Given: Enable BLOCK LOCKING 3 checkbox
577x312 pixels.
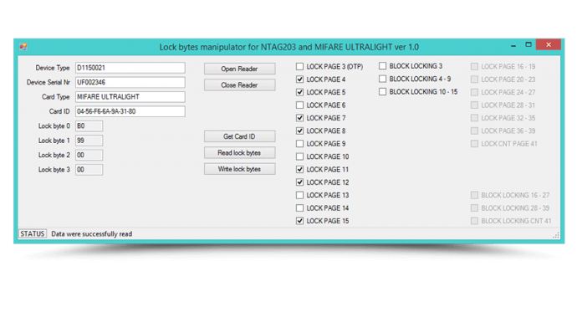Looking at the screenshot, I should pos(383,66).
